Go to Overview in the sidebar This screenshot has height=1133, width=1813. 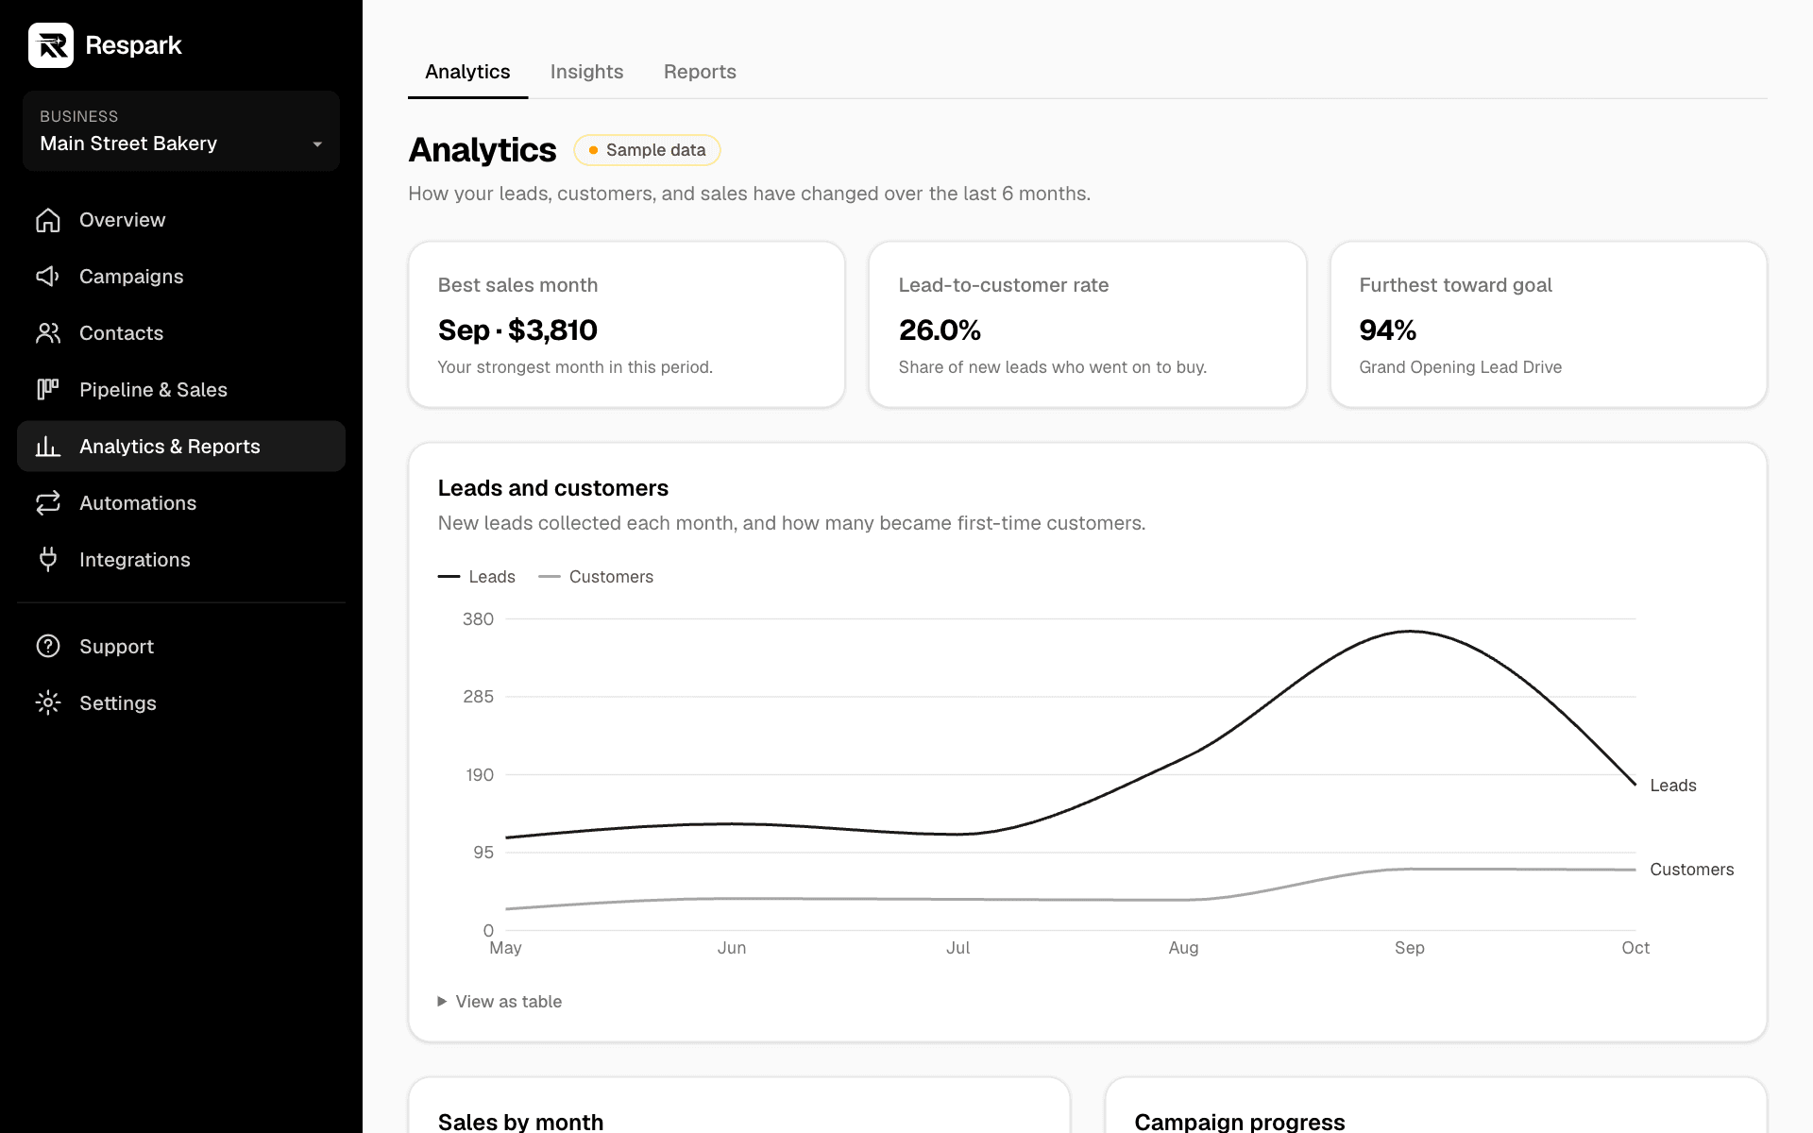click(123, 220)
